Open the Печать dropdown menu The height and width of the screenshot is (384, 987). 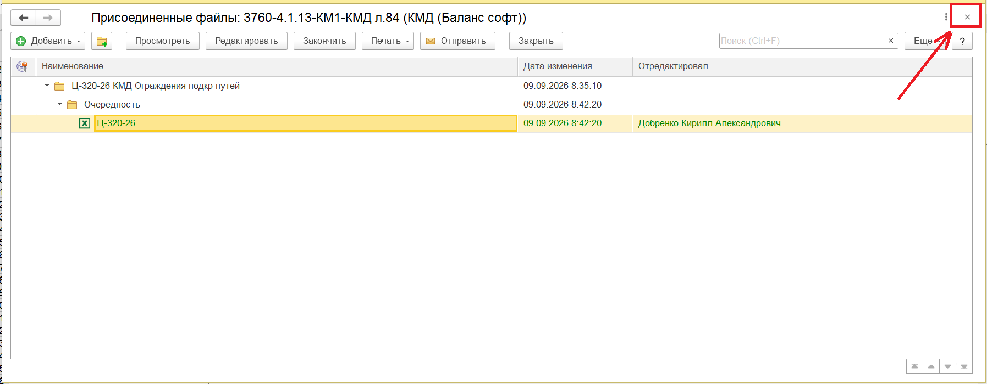[x=388, y=41]
